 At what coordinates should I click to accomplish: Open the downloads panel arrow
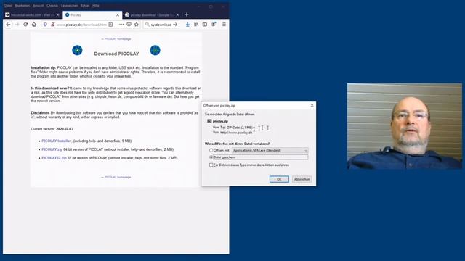(187, 25)
